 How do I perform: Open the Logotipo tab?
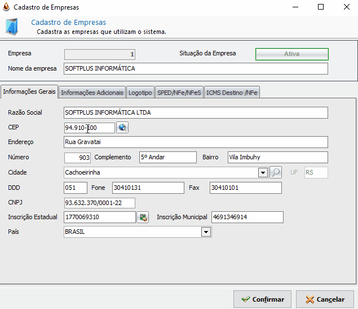[140, 93]
